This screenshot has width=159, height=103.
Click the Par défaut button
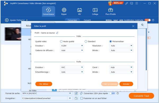click(x=44, y=84)
